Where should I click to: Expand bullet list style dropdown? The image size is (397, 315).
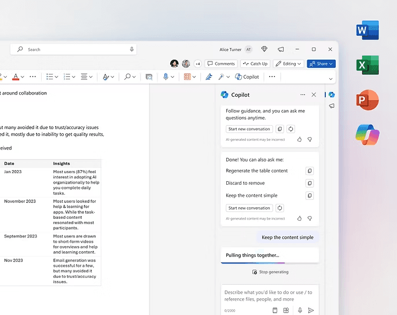tap(57, 77)
